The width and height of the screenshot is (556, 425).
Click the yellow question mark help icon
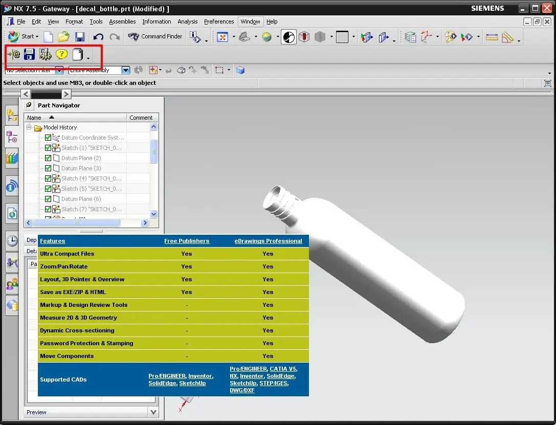[x=62, y=54]
